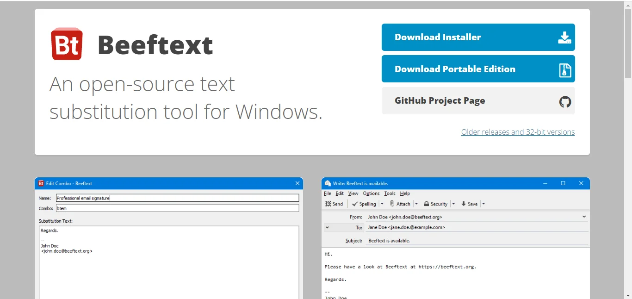This screenshot has height=299, width=632.
Task: Click the page vertical scrollbar thumb
Action: 628,43
